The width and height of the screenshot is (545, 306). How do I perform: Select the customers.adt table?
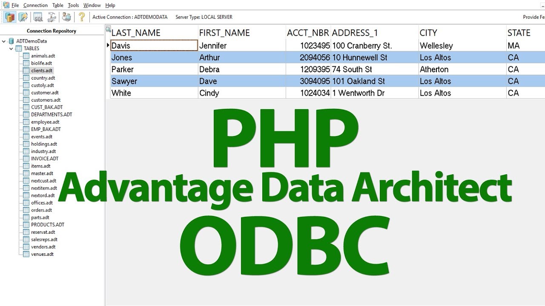coord(46,100)
